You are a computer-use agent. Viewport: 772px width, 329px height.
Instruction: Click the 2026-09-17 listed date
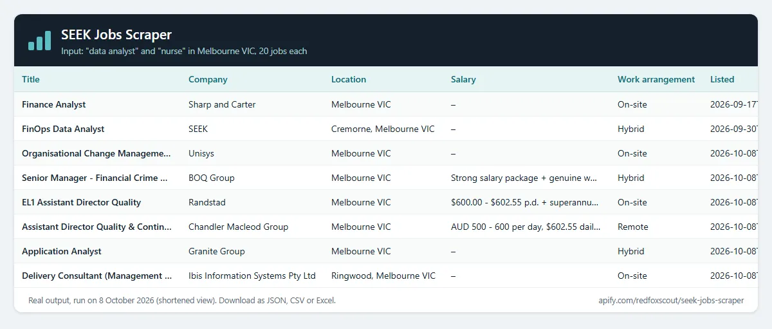coord(733,104)
